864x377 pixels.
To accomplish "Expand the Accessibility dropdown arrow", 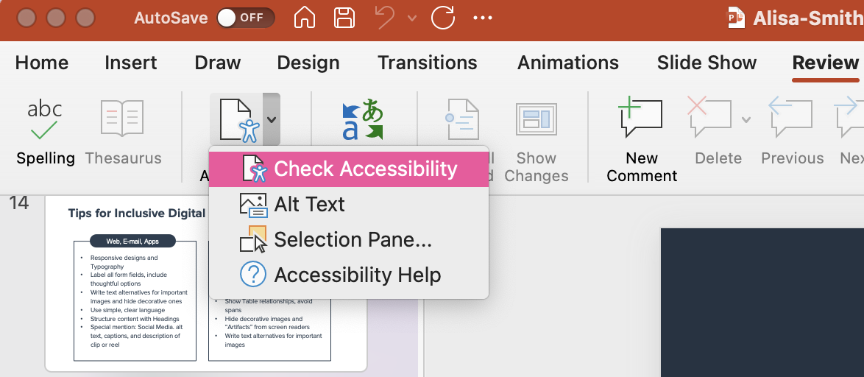I will (x=271, y=118).
